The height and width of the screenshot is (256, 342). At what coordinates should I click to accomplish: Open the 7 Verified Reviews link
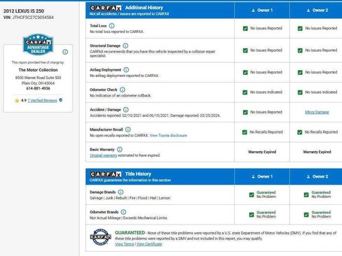click(42, 101)
